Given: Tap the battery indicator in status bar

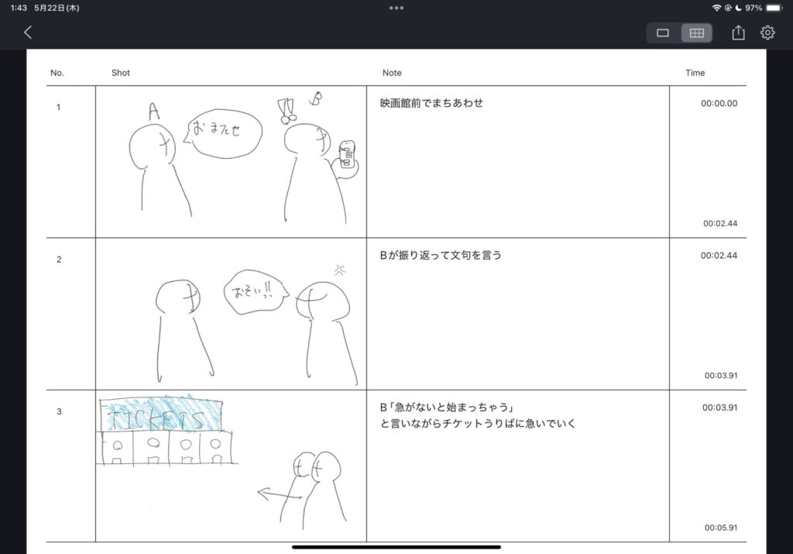Looking at the screenshot, I should point(774,8).
